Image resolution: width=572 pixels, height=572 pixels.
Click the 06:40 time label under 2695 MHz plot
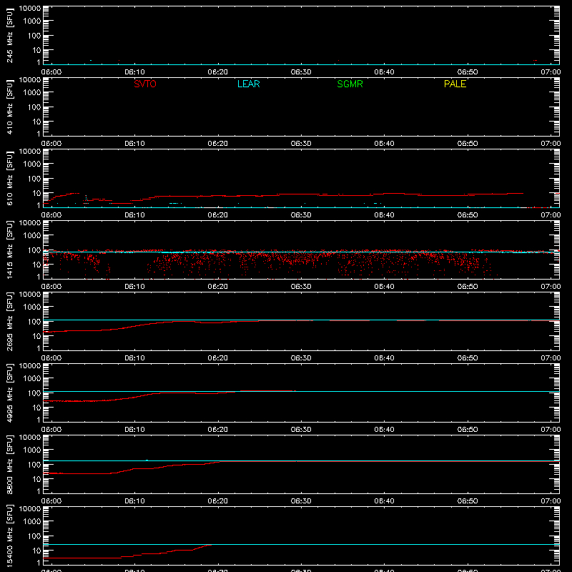384,358
